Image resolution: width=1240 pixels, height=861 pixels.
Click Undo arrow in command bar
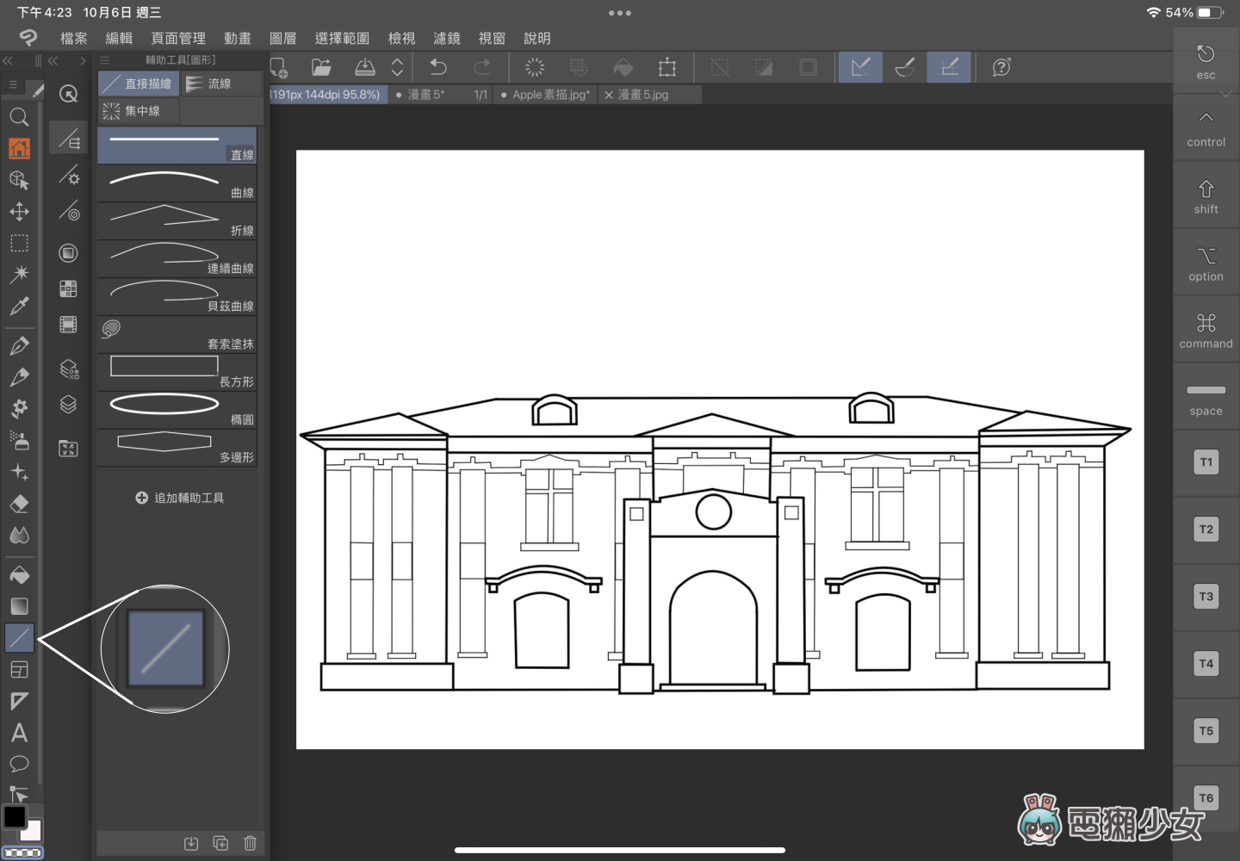(438, 67)
